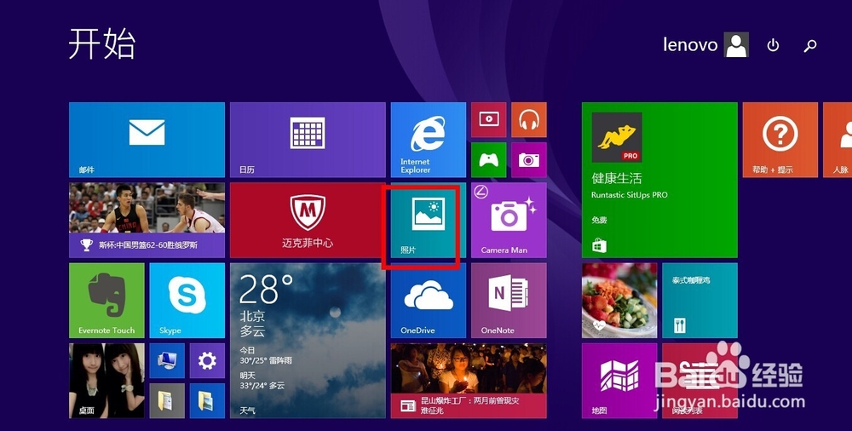Open the small Camera tile
The width and height of the screenshot is (852, 431).
(529, 160)
